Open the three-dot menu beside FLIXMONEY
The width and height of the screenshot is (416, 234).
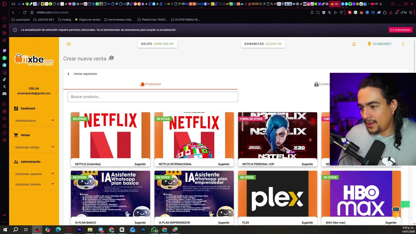point(403,44)
